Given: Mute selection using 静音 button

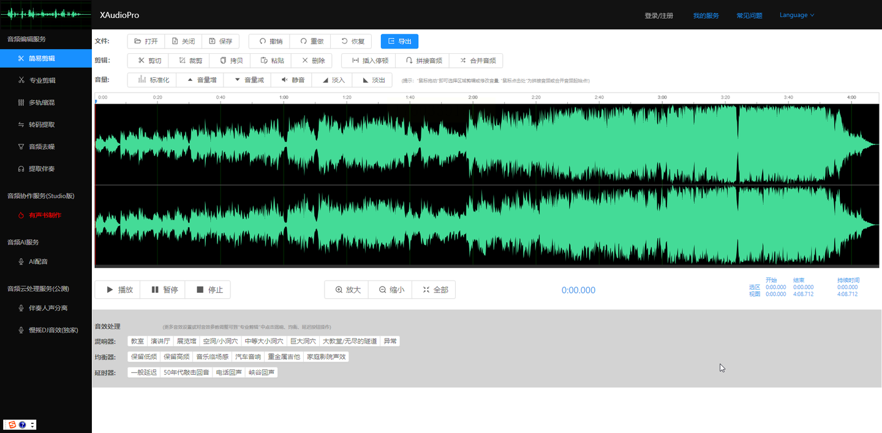Looking at the screenshot, I should point(292,80).
